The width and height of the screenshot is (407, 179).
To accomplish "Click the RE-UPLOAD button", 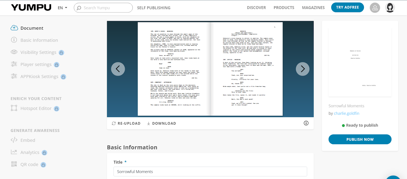I will tap(126, 123).
